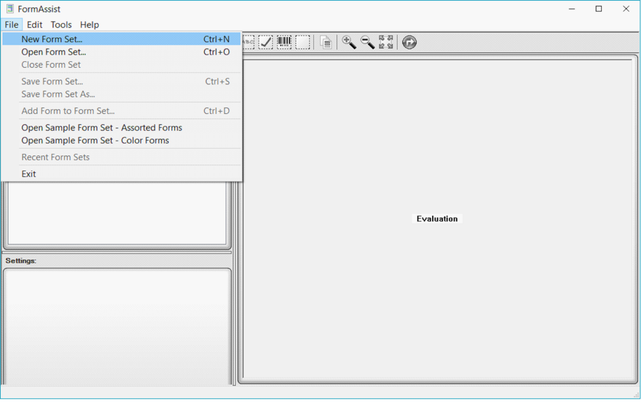Zoom in on the form view
The height and width of the screenshot is (412, 642).
point(349,41)
